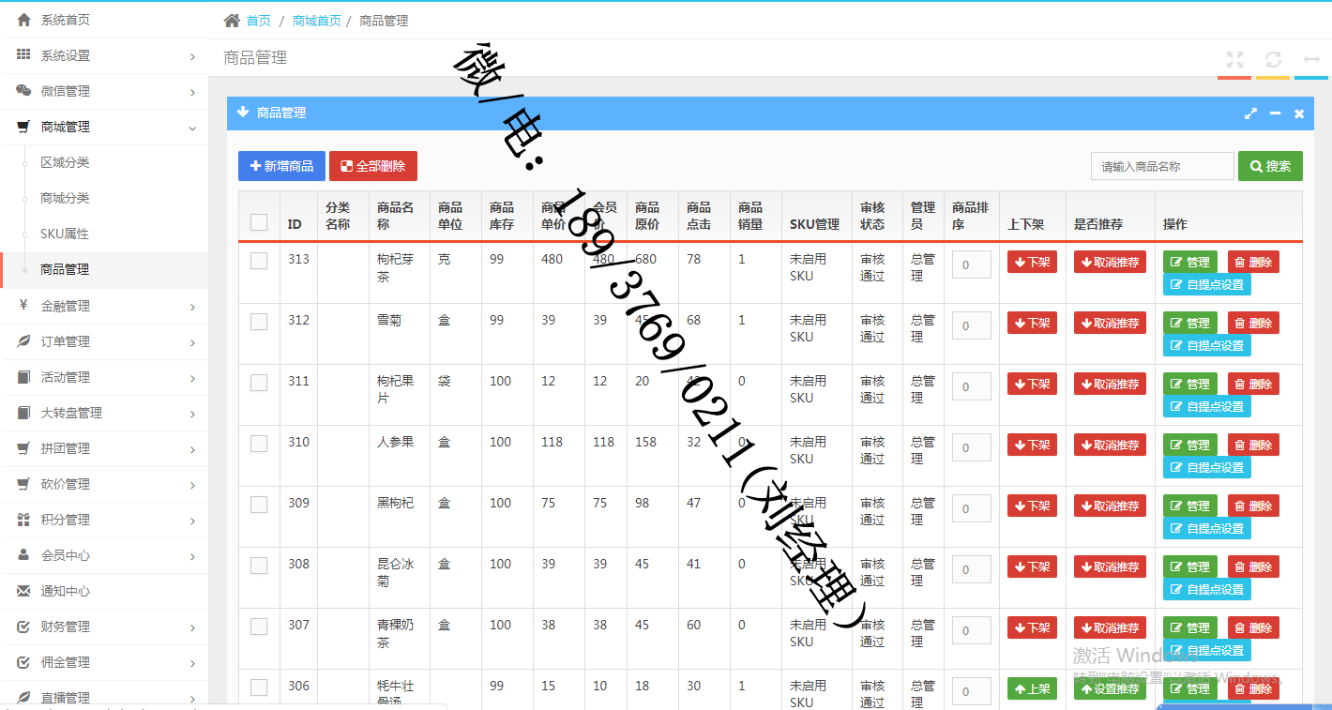Check the row checkbox for product 311
1332x710 pixels.
pyautogui.click(x=259, y=383)
